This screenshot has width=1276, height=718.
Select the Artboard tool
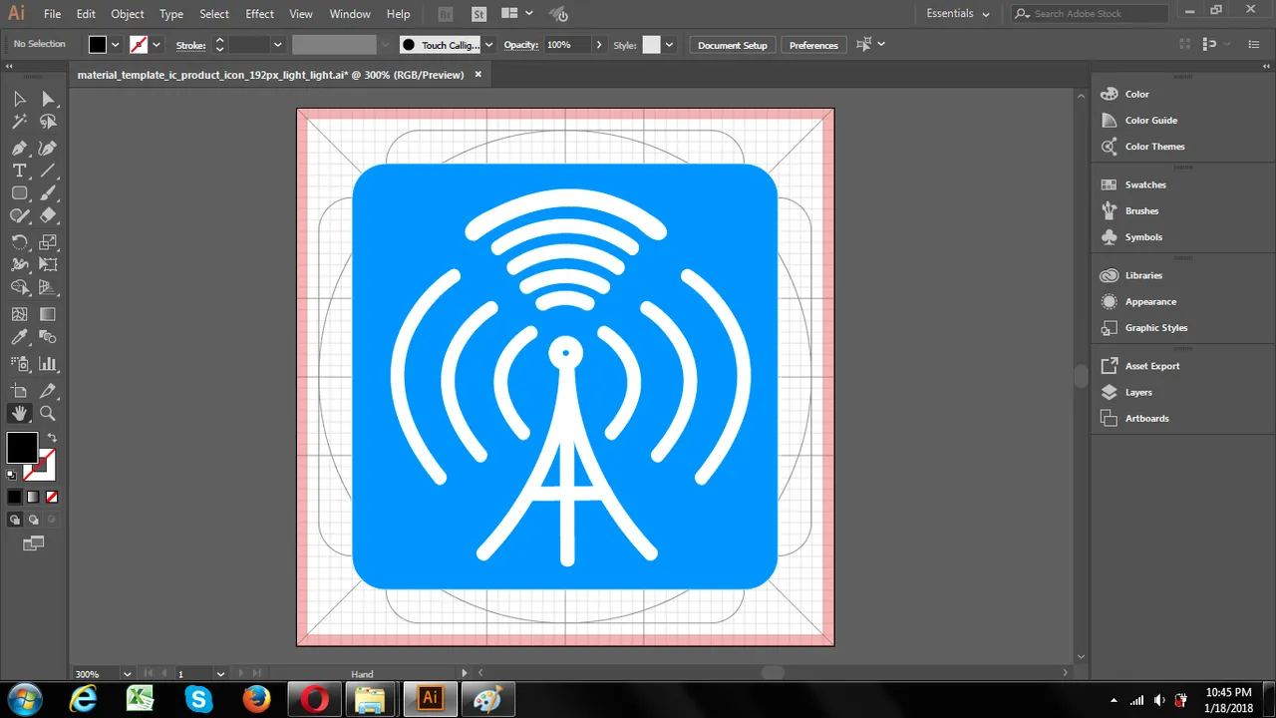click(19, 390)
